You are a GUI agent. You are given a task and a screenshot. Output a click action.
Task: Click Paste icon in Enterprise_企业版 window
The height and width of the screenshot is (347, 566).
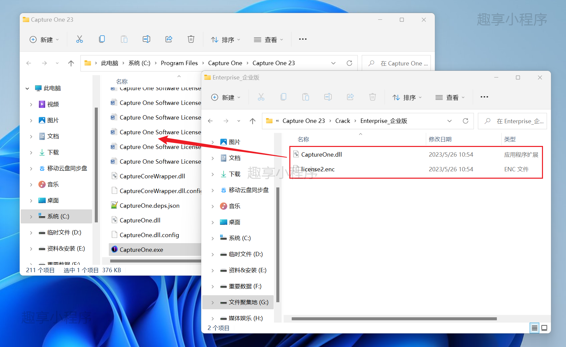(306, 97)
